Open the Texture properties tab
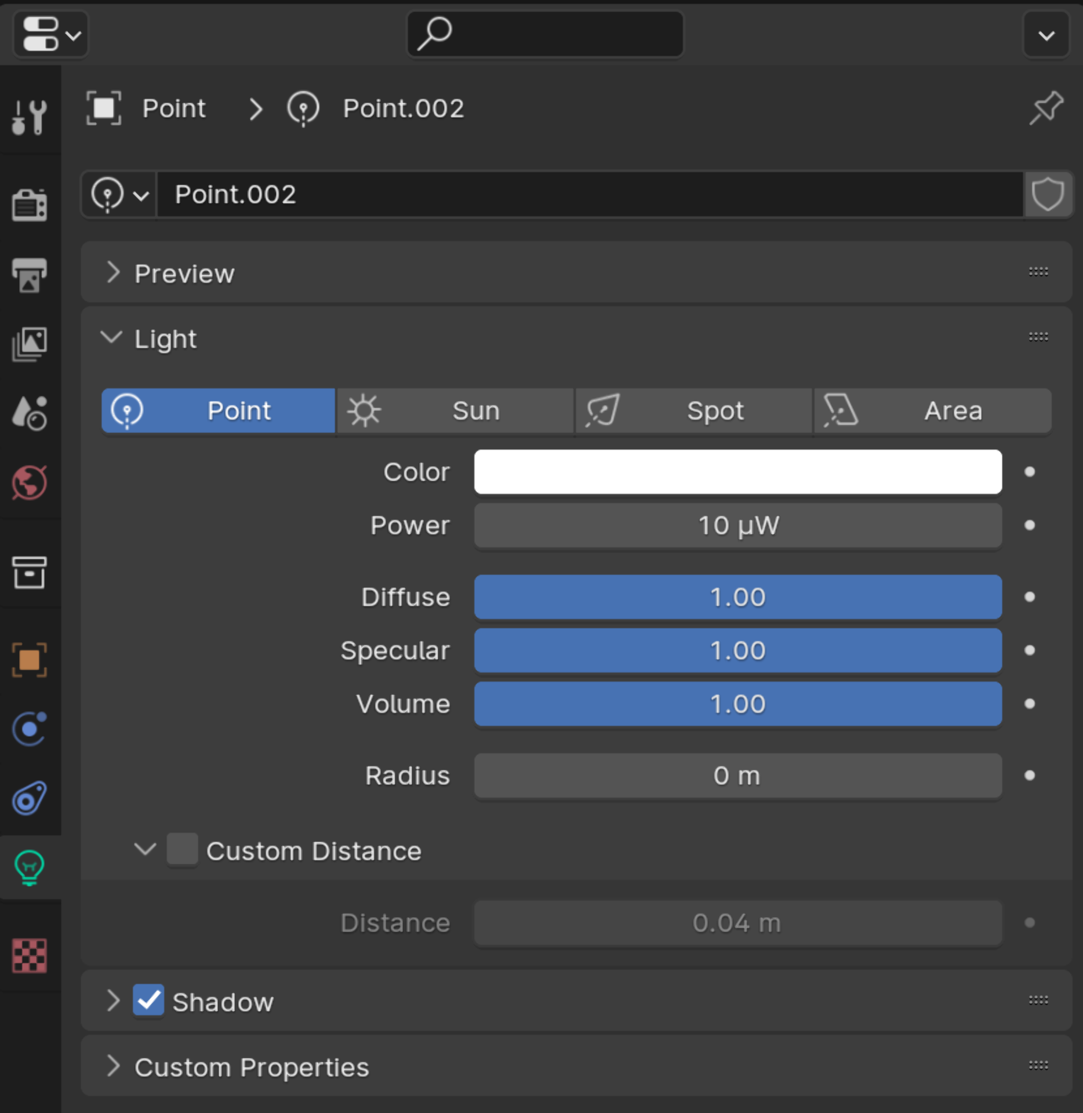This screenshot has width=1083, height=1113. pos(30,955)
